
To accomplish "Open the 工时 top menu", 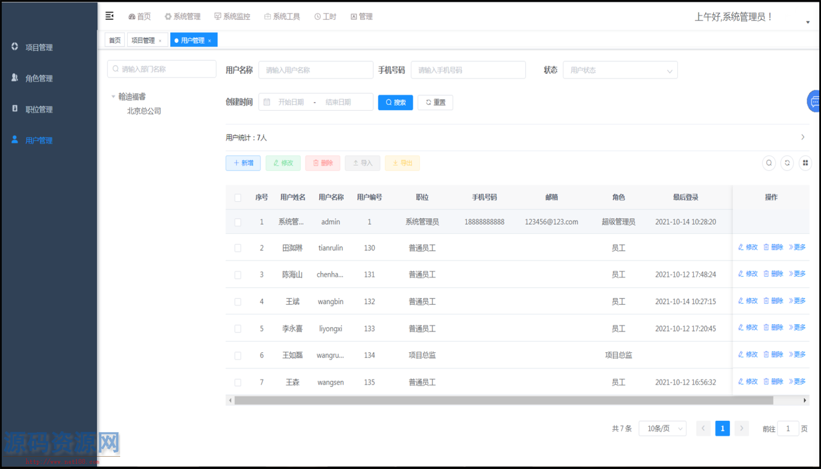I will 325,16.
